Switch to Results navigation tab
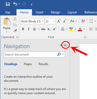 [43, 64]
